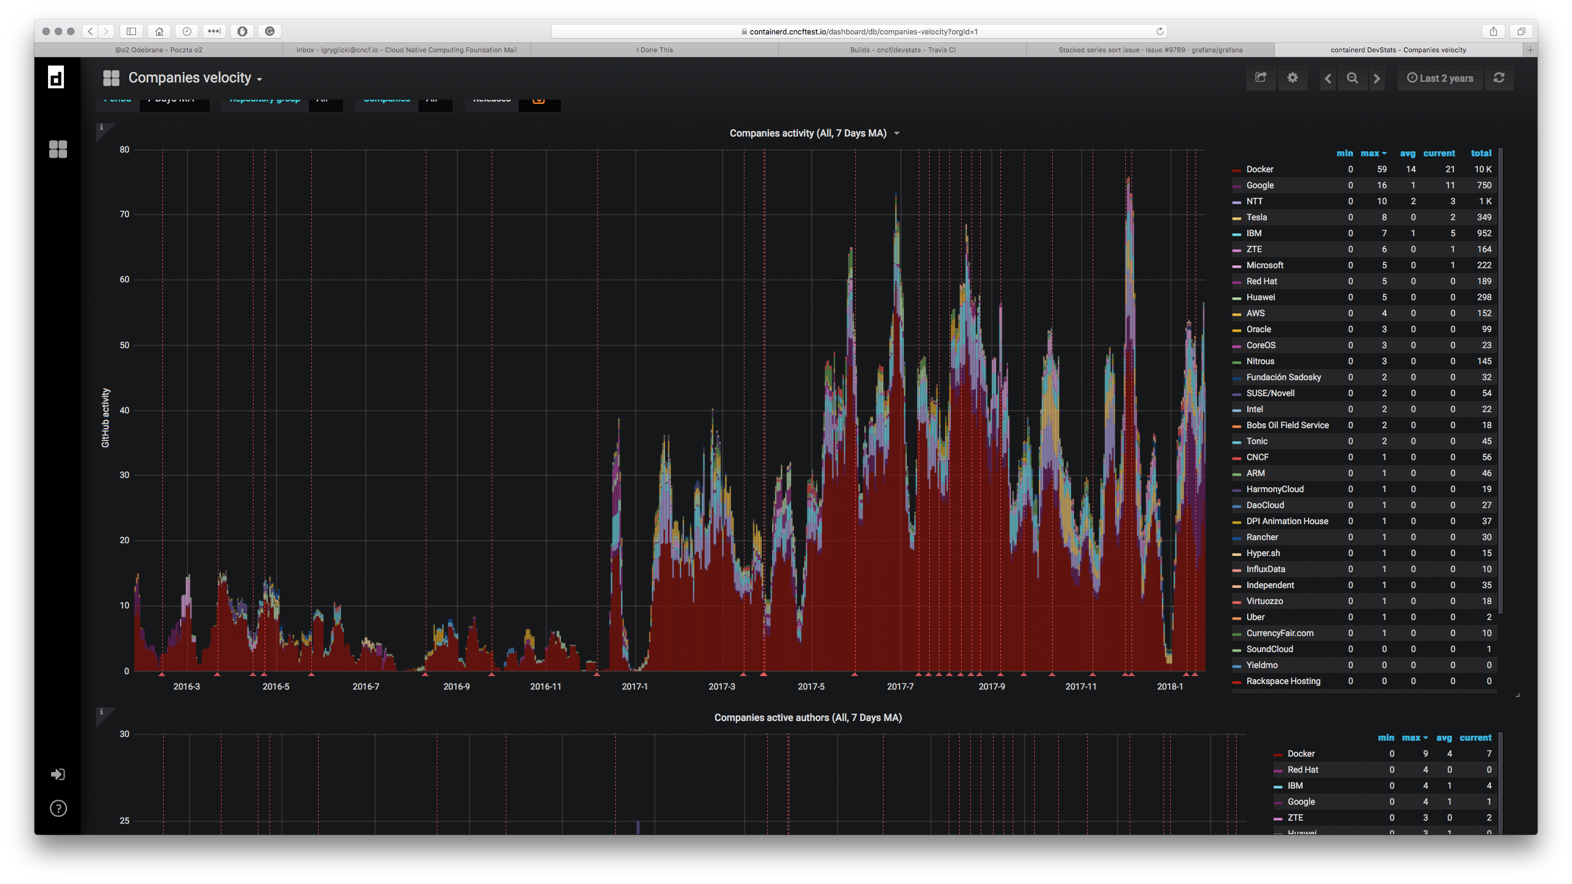The height and width of the screenshot is (884, 1572).
Task: Toggle the Releases annotations switch
Action: [539, 98]
